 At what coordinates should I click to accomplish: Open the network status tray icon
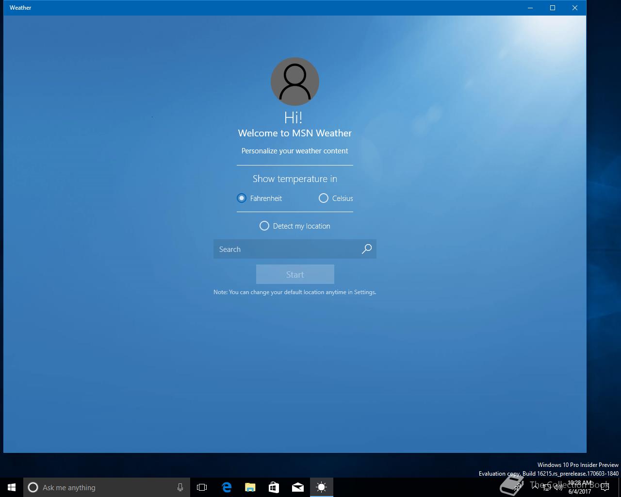click(x=547, y=487)
